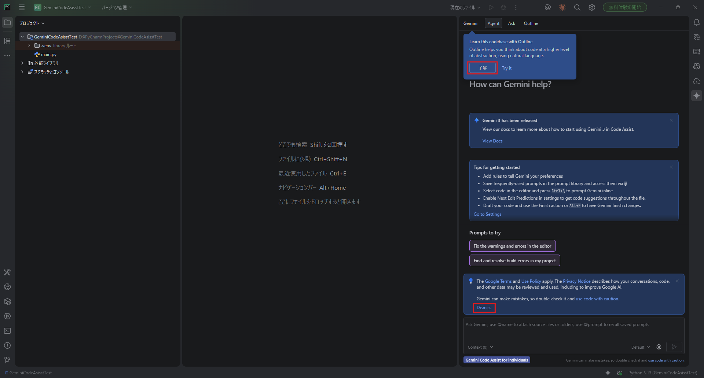This screenshot has height=378, width=704.
Task: Switch to the Ask tab
Action: tap(511, 23)
